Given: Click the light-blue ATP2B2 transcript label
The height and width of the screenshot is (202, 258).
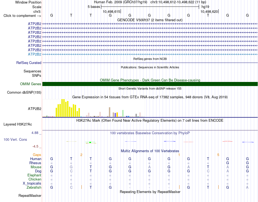Looking at the screenshot, I should 34,54.
